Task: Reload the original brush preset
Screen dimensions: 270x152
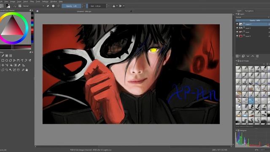Action: tap(58, 6)
